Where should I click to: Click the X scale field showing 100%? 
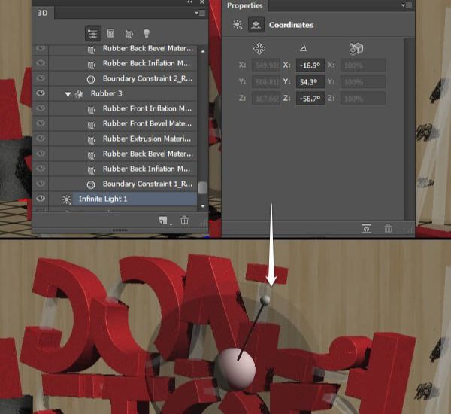(363, 65)
